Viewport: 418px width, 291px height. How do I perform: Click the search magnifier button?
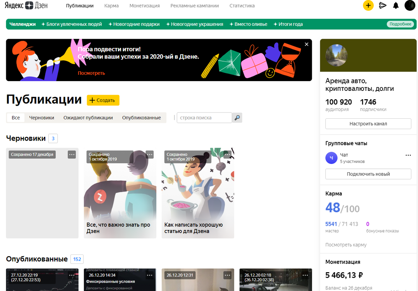pos(237,118)
